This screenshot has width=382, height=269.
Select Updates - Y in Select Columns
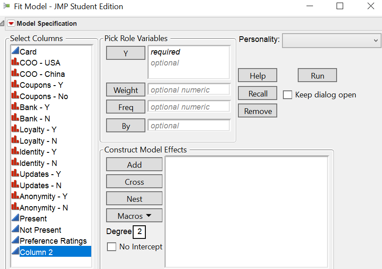tap(40, 174)
